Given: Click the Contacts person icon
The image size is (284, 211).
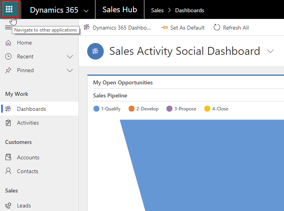Looking at the screenshot, I should point(8,171).
